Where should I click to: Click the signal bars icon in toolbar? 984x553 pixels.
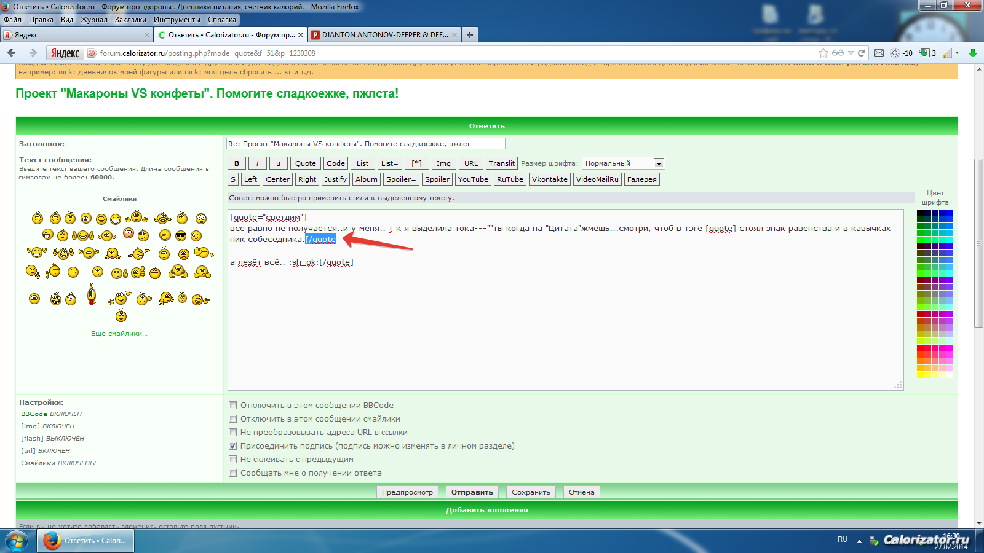tap(948, 53)
